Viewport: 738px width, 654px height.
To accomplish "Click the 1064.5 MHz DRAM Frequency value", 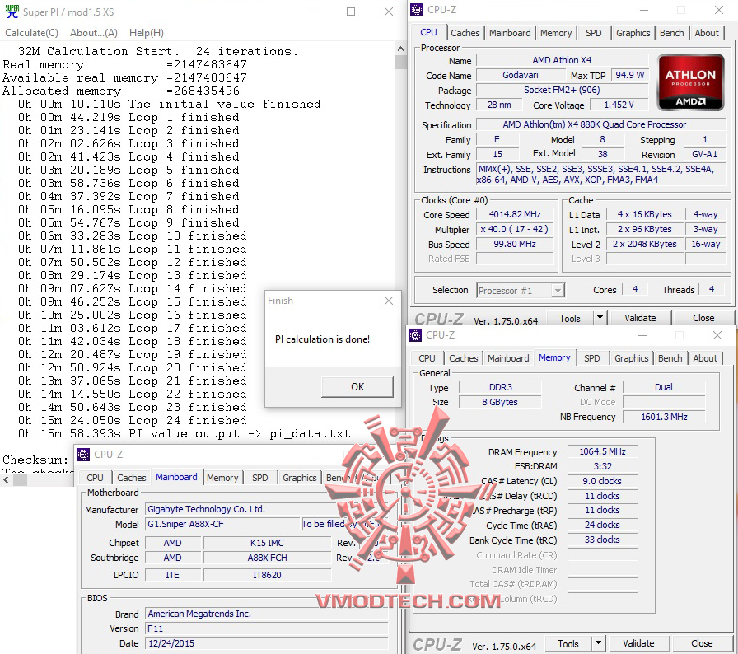I will click(602, 451).
